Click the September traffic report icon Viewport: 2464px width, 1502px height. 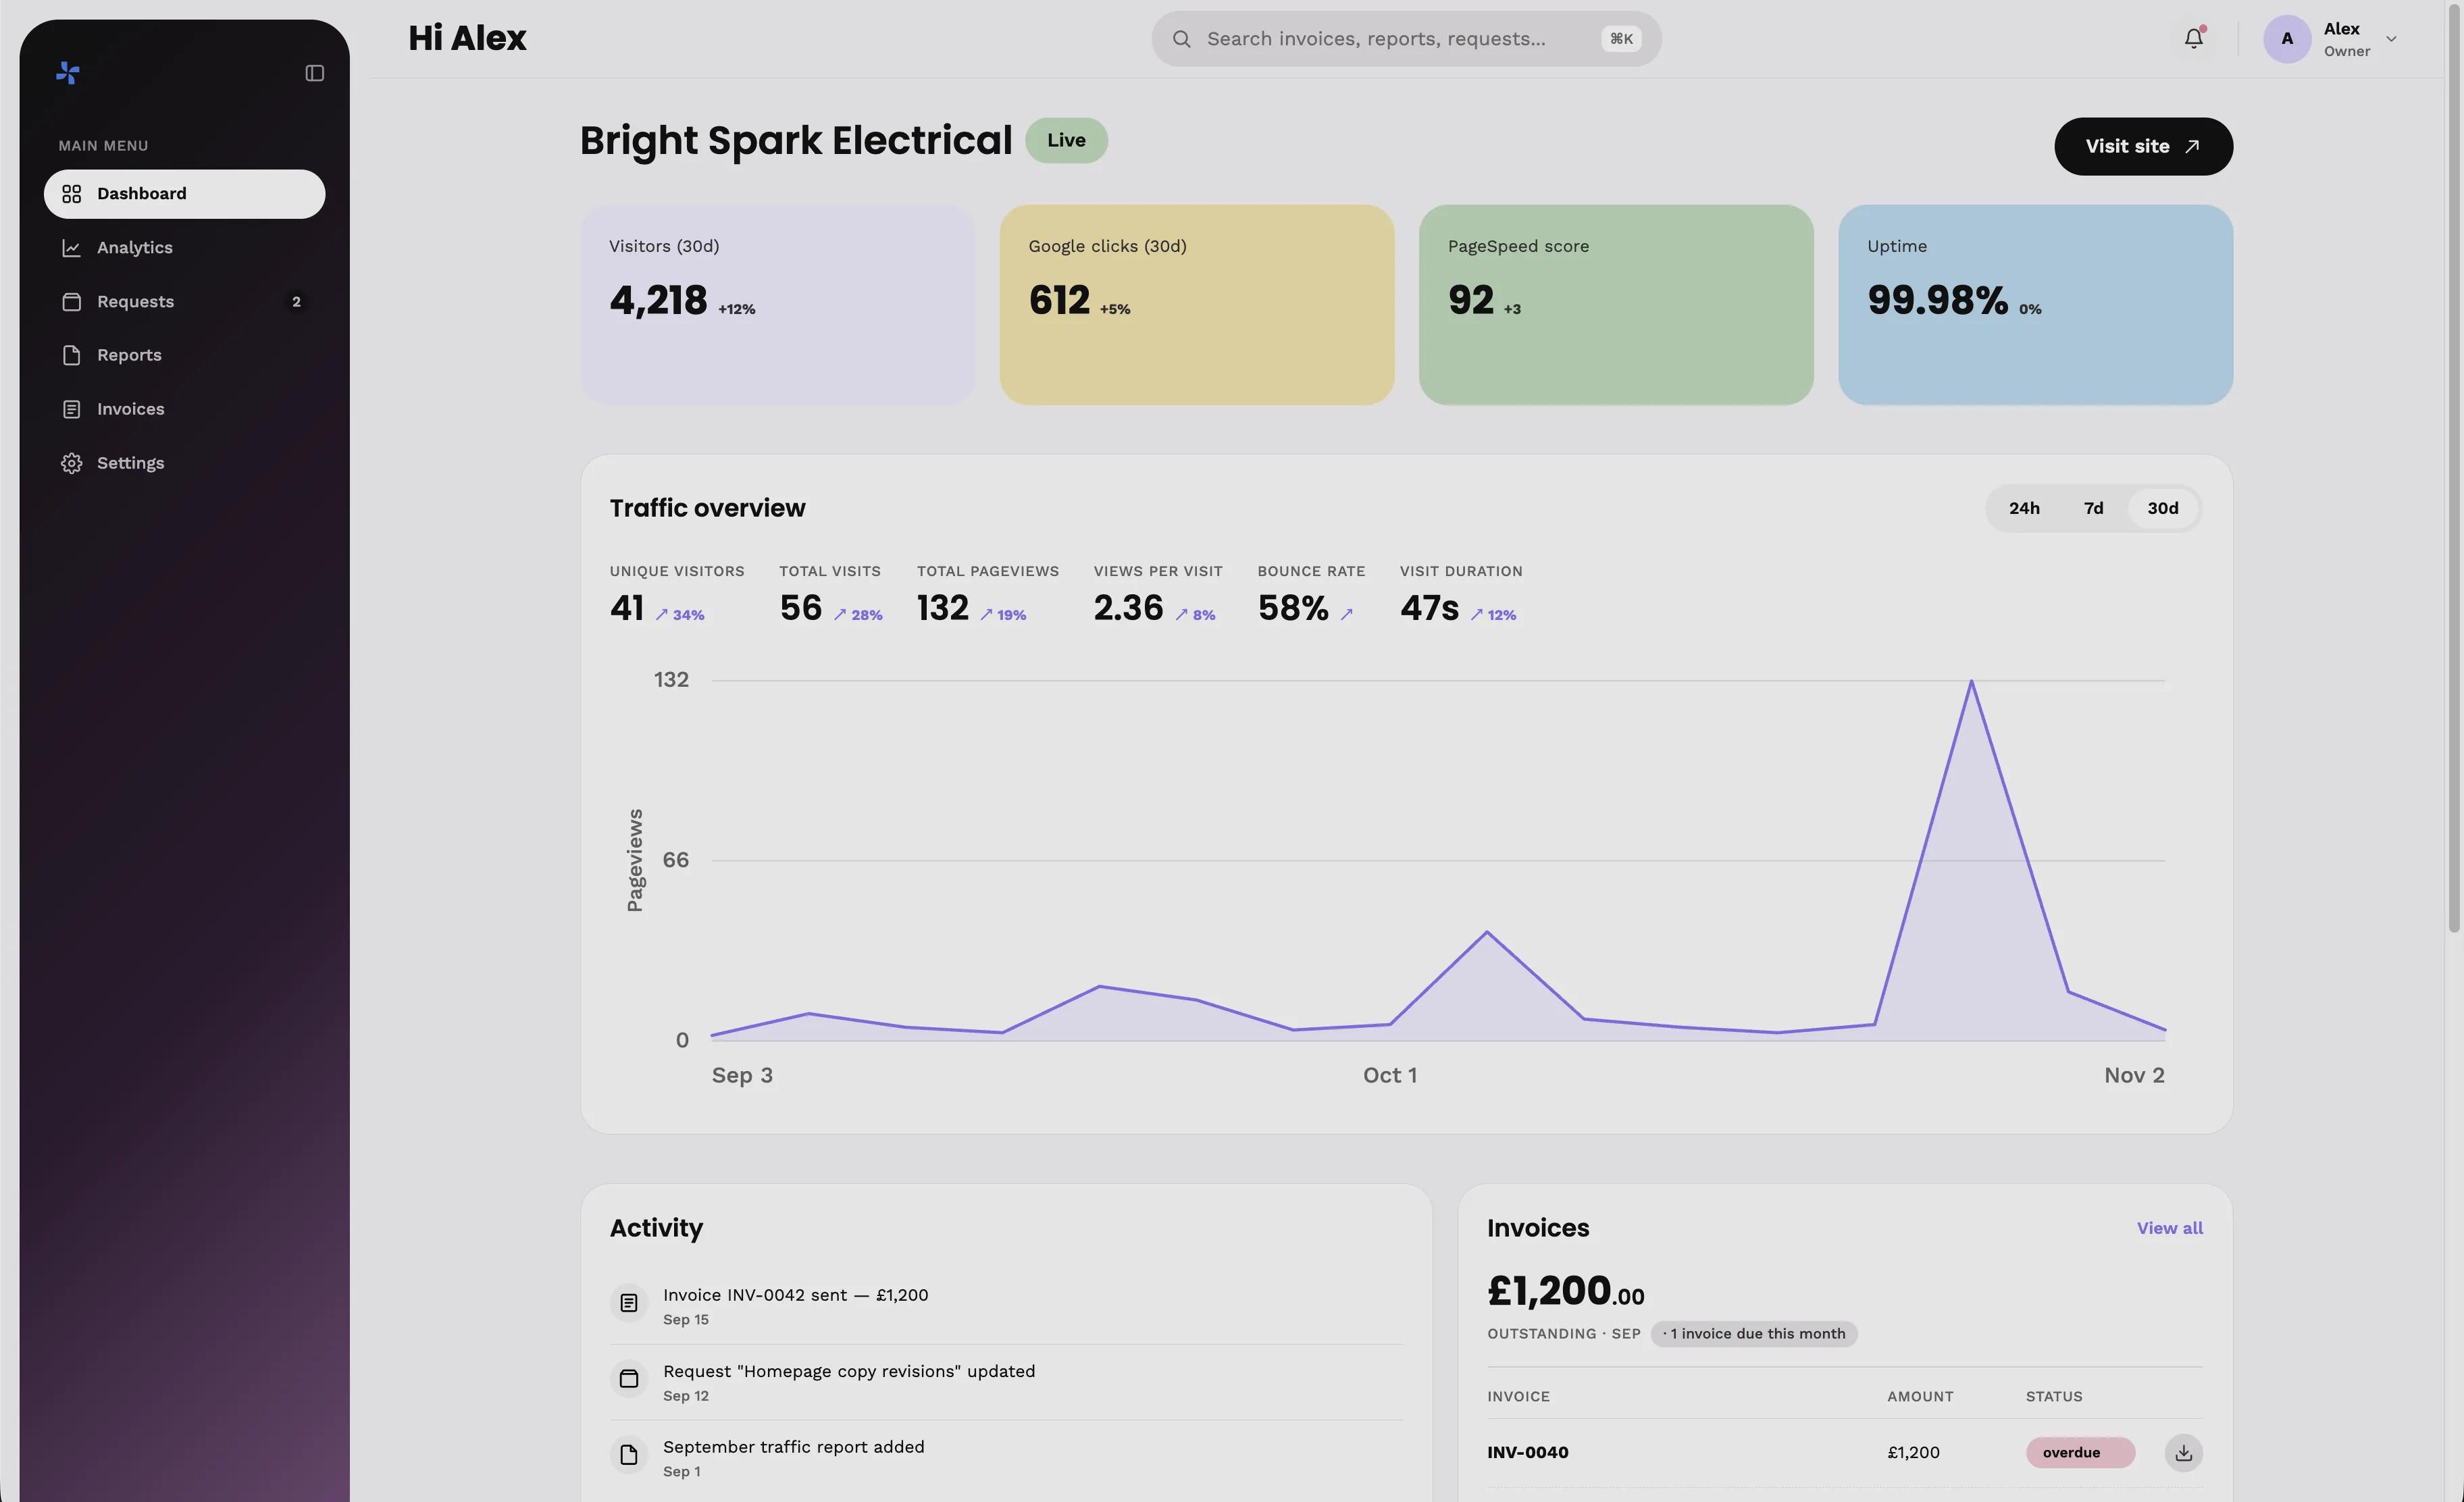tap(628, 1455)
